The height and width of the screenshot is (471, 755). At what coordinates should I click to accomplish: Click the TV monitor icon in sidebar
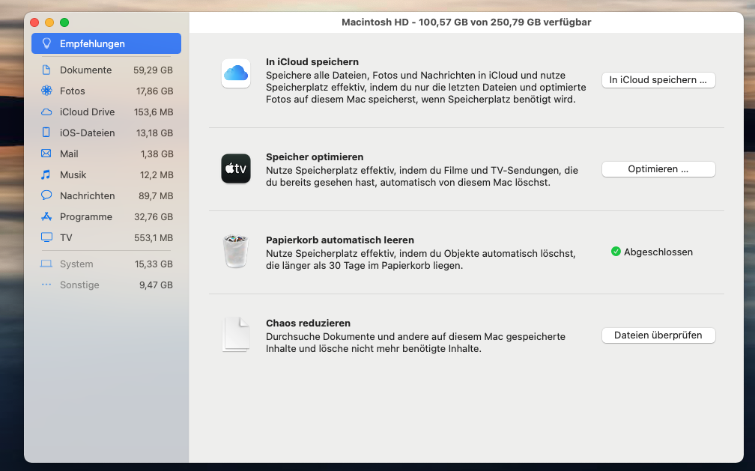coord(46,237)
